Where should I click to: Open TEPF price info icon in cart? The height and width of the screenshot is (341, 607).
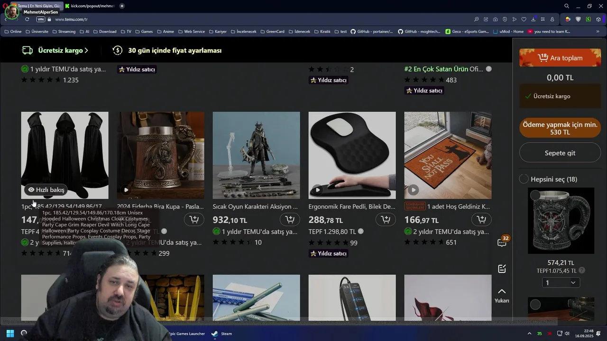(x=582, y=270)
